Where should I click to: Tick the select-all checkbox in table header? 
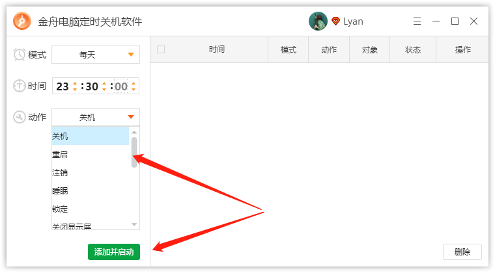point(161,49)
